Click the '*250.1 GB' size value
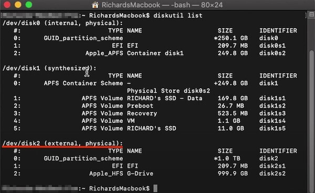Screen dimensions: 315x193 pos(231,38)
